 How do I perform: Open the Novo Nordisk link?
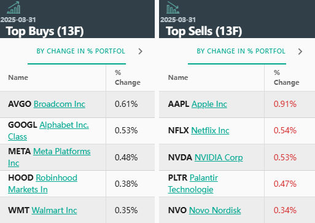pos(215,210)
